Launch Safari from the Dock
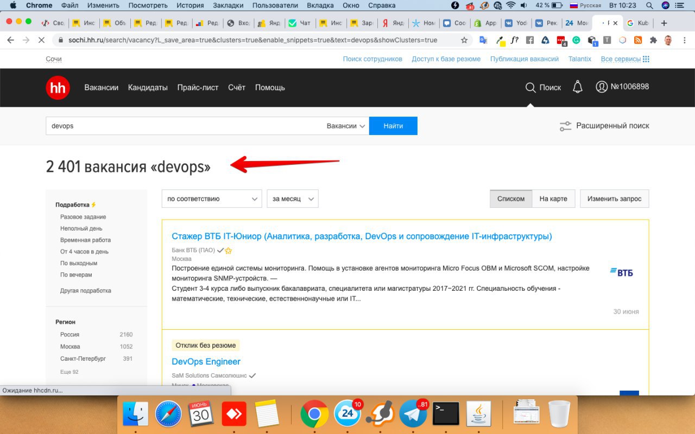 (x=169, y=414)
